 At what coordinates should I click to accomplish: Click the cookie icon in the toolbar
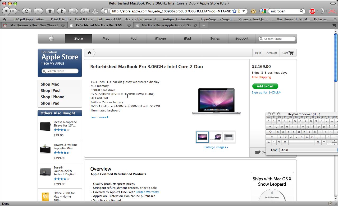coord(254,11)
